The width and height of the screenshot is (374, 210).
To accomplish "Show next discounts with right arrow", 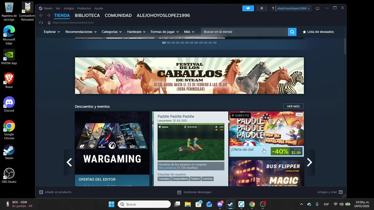I will [310, 162].
